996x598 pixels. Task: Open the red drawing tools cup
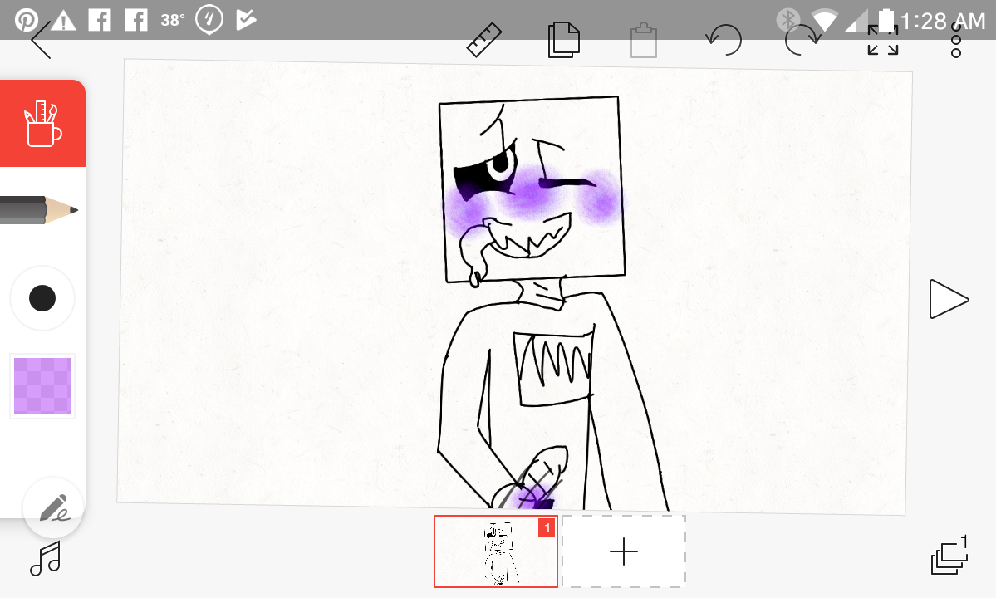pos(42,124)
